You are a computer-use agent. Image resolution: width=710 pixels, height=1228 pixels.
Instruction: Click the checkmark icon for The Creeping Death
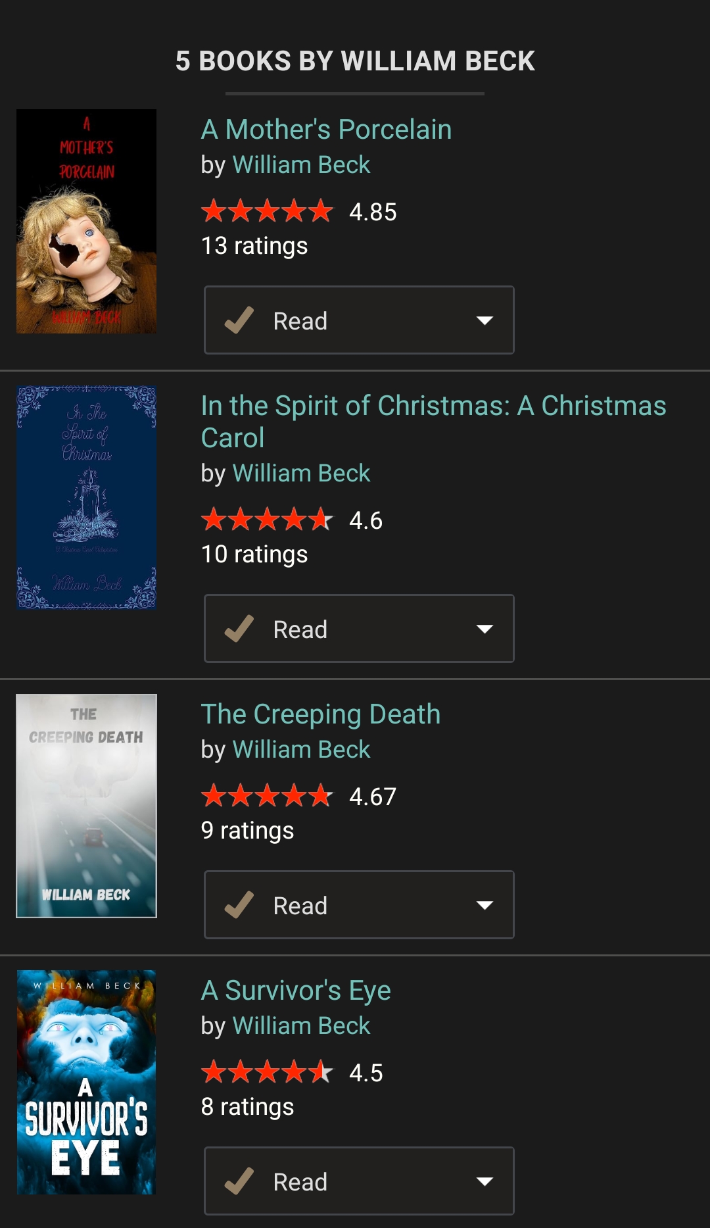[x=239, y=905]
